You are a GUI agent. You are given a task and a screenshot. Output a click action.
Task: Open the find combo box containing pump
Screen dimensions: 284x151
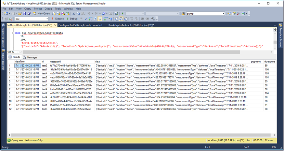click(224, 14)
